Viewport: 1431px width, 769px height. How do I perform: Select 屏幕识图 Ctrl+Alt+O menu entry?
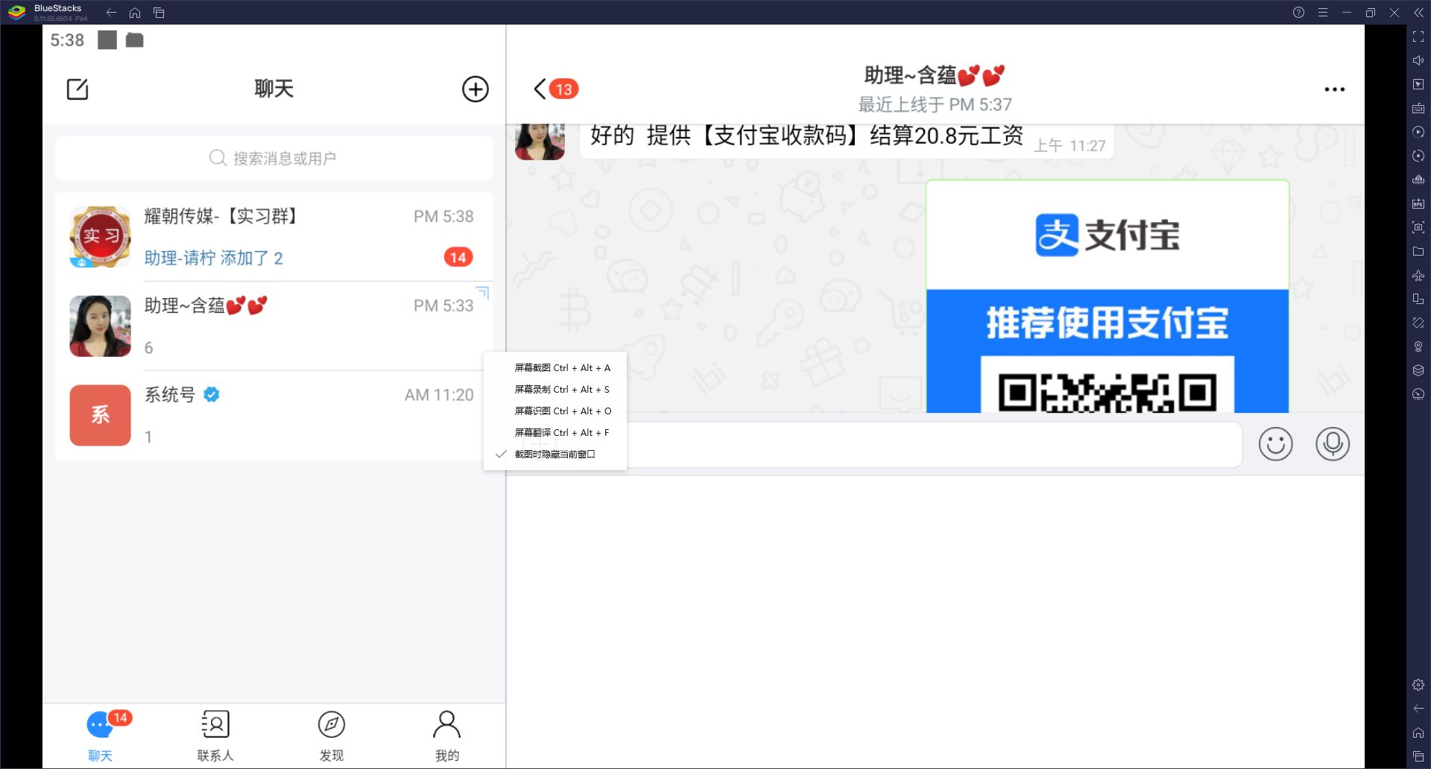(555, 411)
